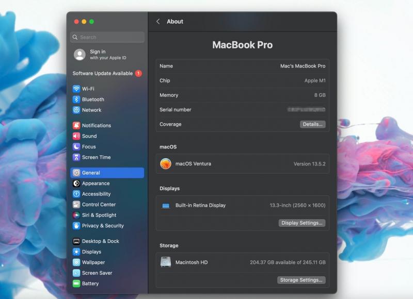Click the search magnifying glass icon
Image resolution: width=413 pixels, height=299 pixels.
[75, 37]
